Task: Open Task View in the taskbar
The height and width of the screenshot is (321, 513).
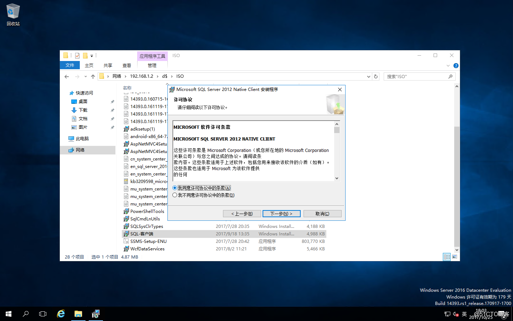Action: [43, 314]
